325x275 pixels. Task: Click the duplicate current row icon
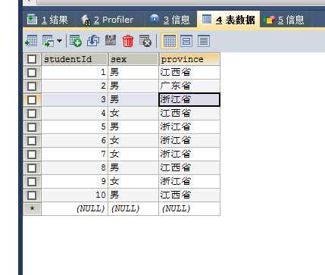[x=93, y=41]
